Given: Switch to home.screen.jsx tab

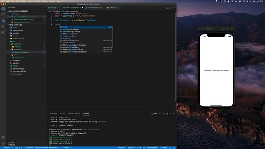Looking at the screenshot, I should 94,8.
